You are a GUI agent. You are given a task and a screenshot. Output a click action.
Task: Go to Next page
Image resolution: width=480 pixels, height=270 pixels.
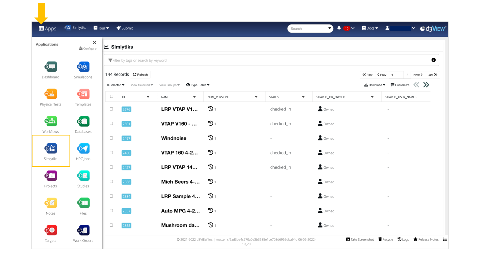pos(418,75)
